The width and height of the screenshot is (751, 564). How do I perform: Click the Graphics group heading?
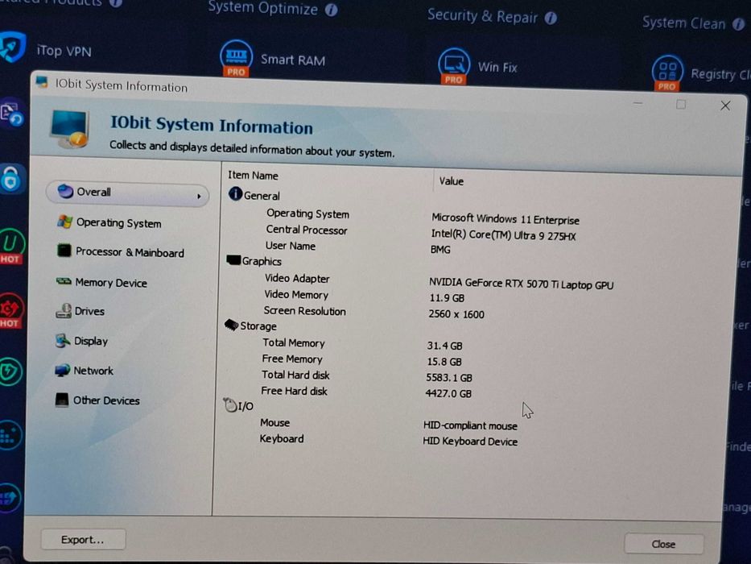tap(262, 261)
